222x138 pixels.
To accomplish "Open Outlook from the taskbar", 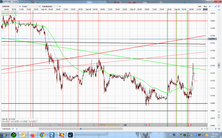I will (x=23, y=135).
